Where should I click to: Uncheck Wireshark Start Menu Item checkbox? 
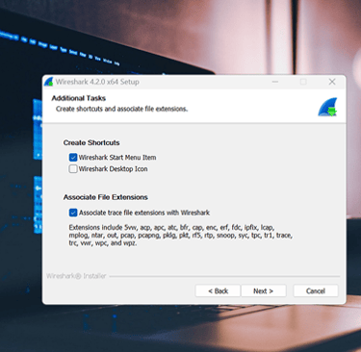pyautogui.click(x=73, y=158)
